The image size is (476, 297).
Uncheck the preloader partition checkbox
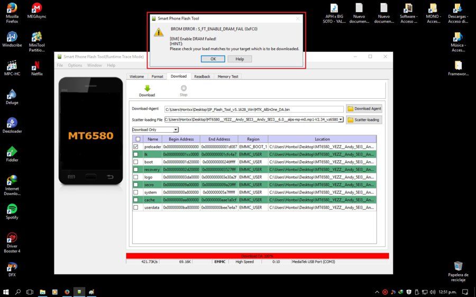pos(136,146)
